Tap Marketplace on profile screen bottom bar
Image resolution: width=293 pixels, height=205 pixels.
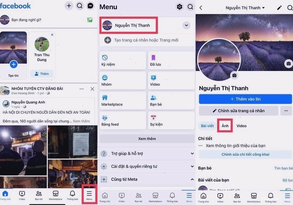pyautogui.click(x=254, y=198)
